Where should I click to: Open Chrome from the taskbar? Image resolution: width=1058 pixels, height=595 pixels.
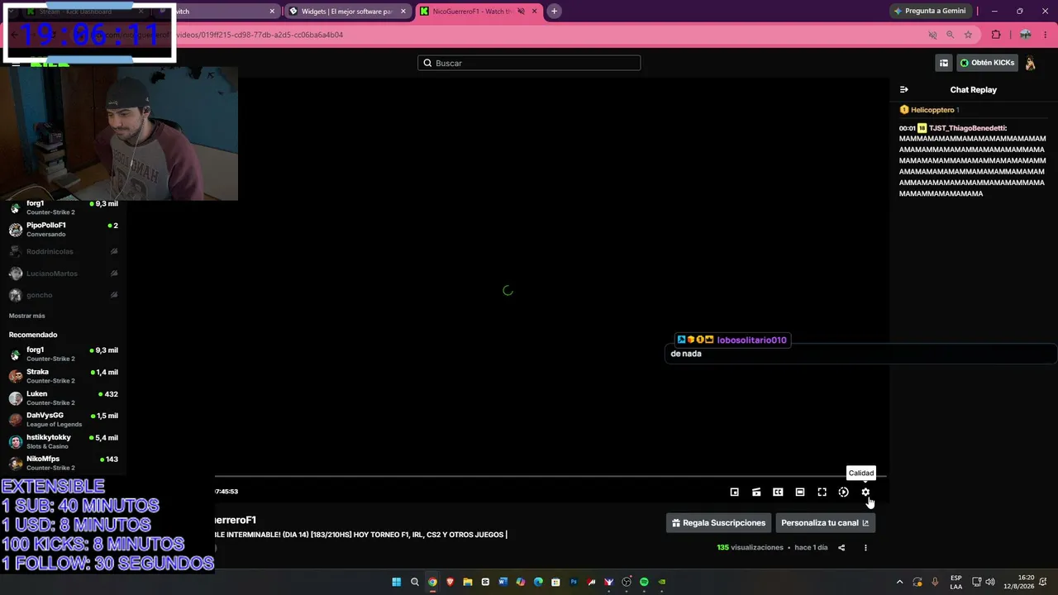tap(432, 582)
